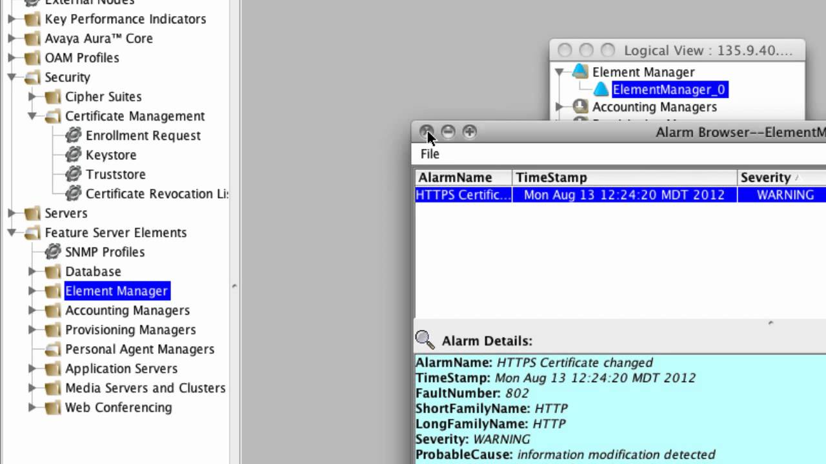826x464 pixels.
Task: Click the WARNING severity cell
Action: click(x=781, y=195)
